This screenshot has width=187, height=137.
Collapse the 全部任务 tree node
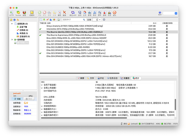pyautogui.click(x=12, y=24)
